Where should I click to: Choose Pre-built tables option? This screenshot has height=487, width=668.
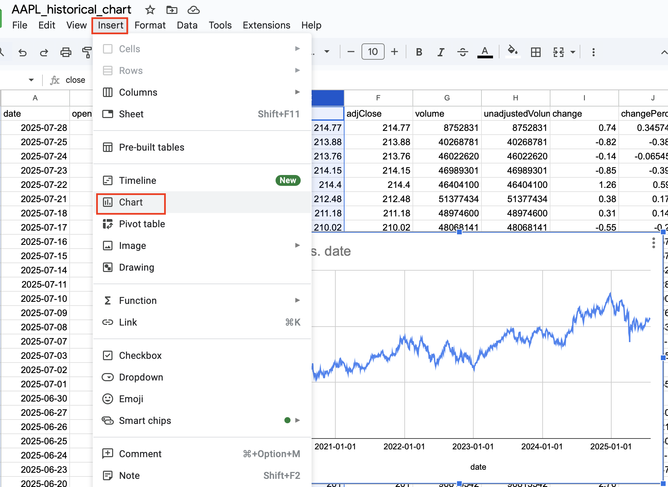(202, 147)
